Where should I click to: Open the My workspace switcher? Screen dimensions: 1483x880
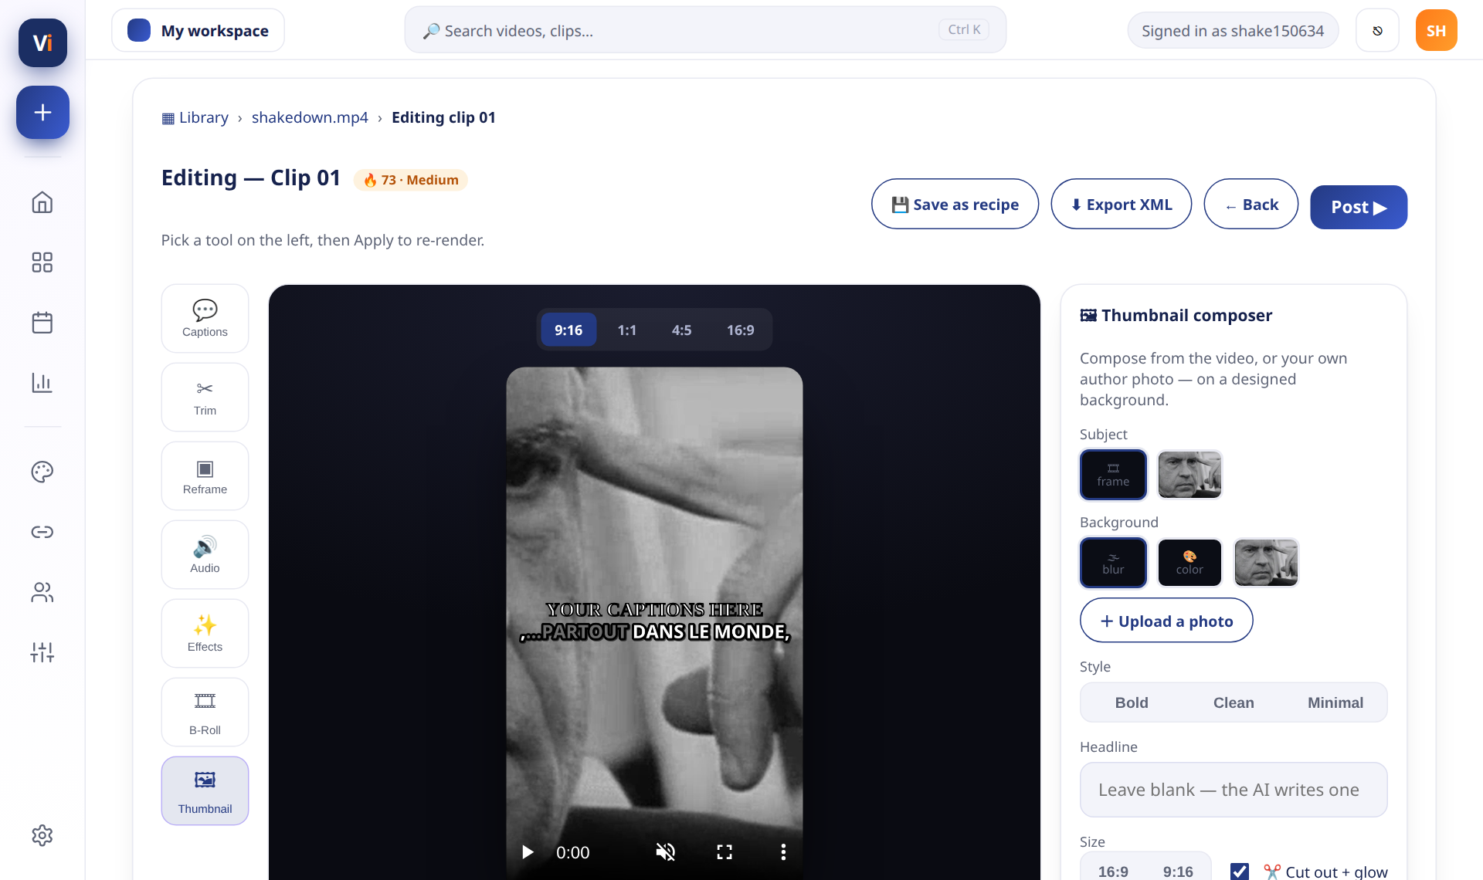pos(198,31)
